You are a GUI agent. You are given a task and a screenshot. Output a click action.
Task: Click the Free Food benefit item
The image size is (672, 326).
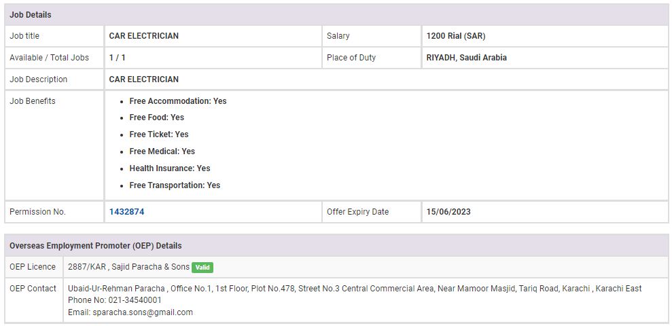157,117
